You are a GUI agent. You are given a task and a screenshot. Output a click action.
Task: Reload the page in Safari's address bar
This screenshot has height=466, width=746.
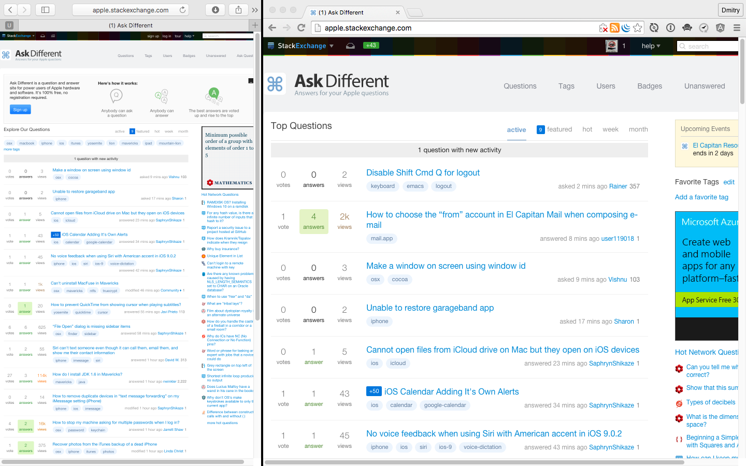(182, 10)
